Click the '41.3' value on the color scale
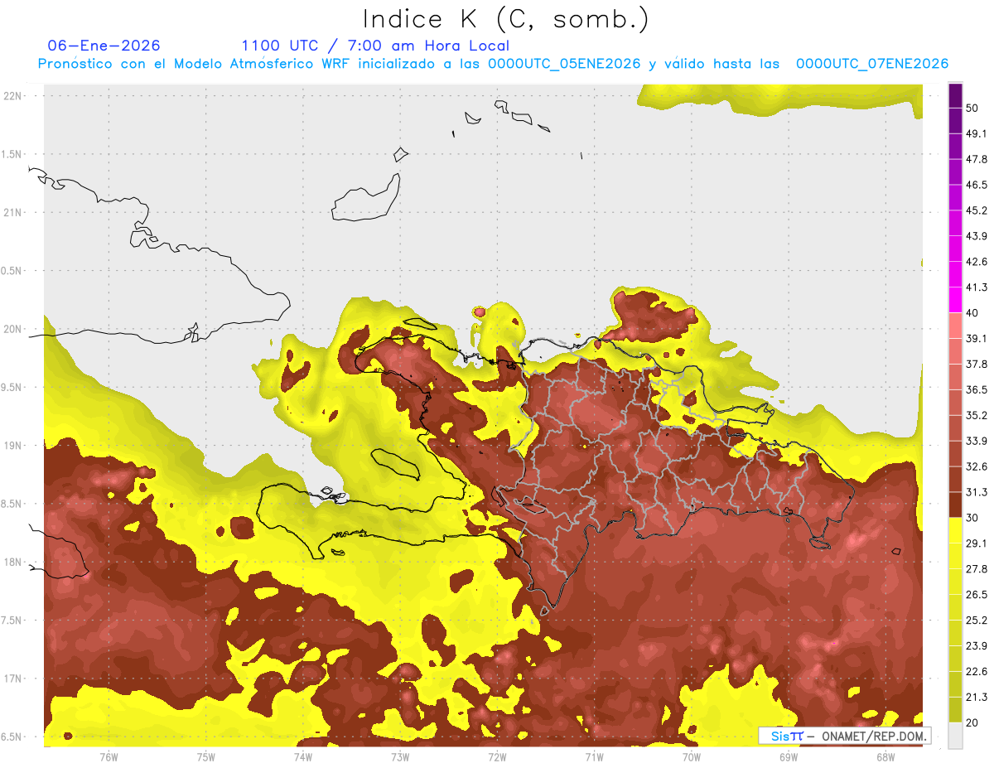 click(x=977, y=287)
